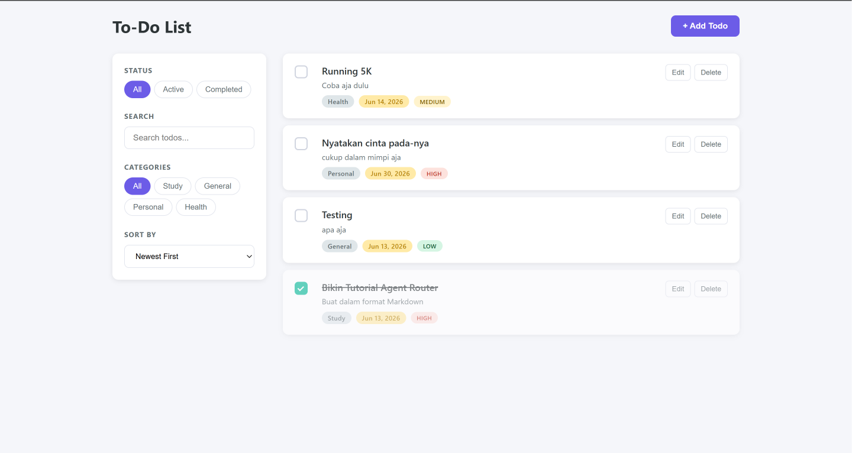
Task: Delete the Bikin Tutorial Agent Router todo
Action: tap(711, 289)
